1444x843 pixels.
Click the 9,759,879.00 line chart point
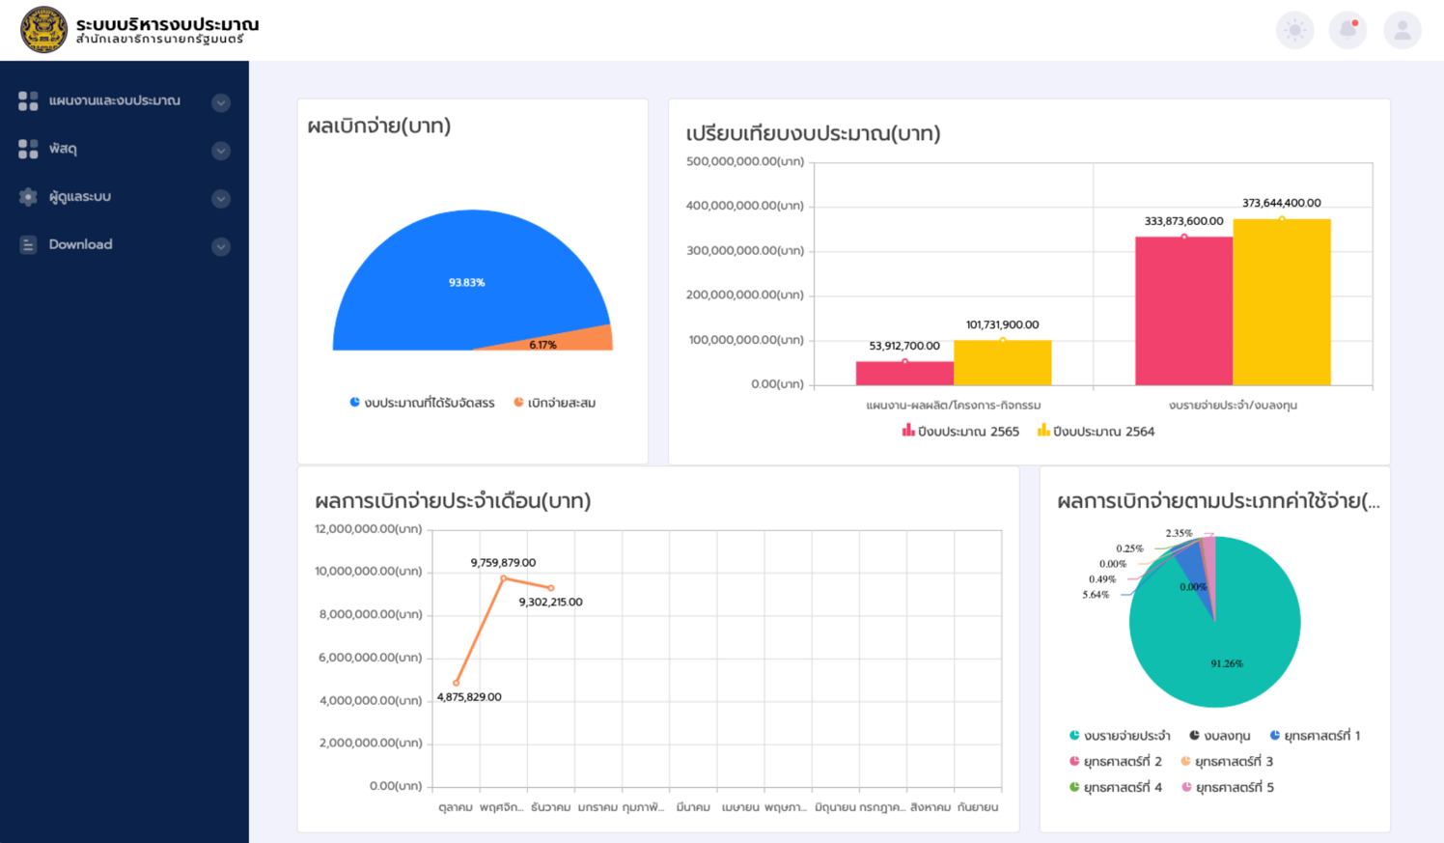tap(503, 578)
